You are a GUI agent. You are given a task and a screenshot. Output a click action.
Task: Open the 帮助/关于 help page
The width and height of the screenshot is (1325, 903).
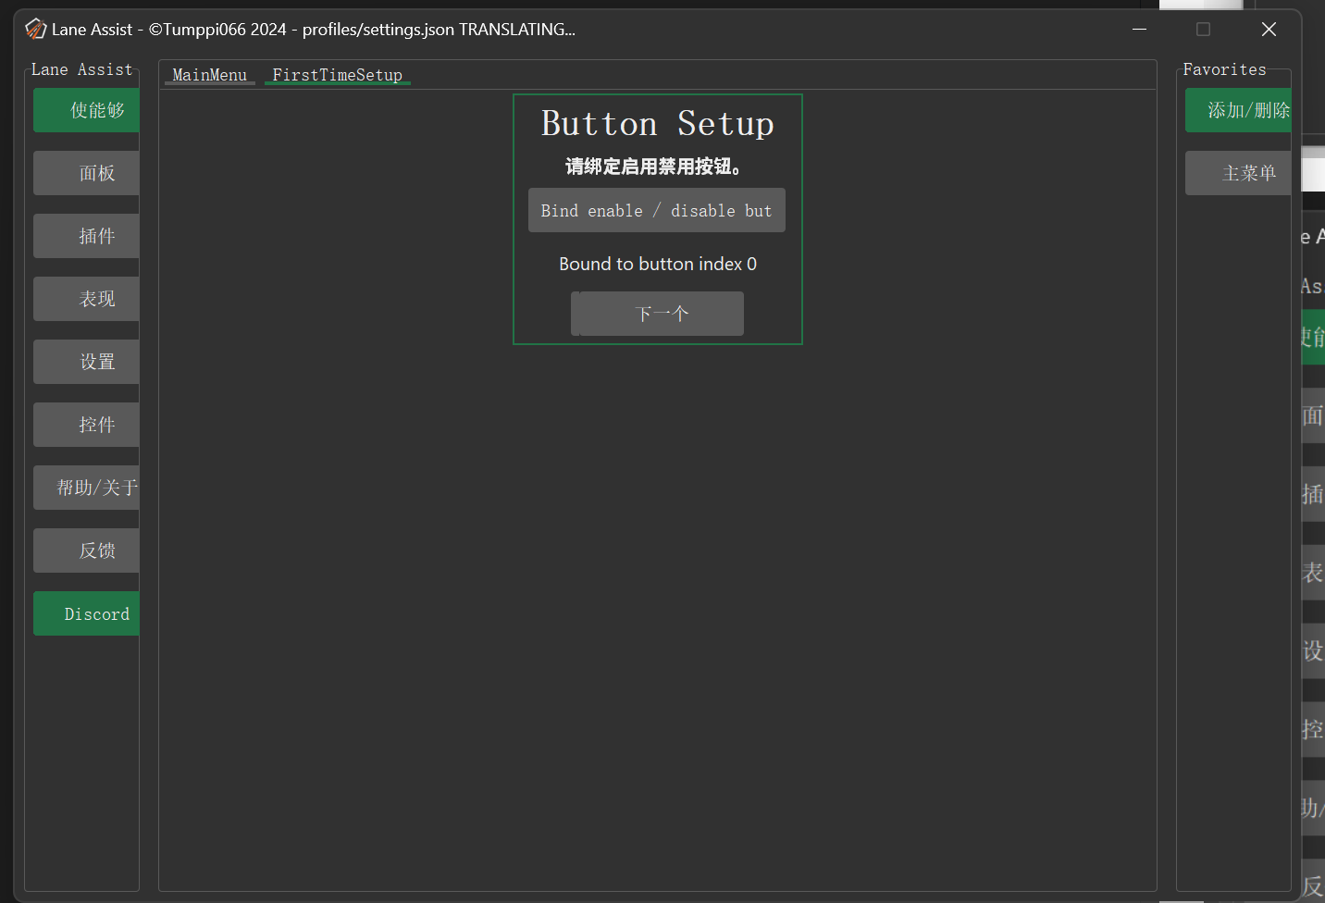click(x=87, y=488)
